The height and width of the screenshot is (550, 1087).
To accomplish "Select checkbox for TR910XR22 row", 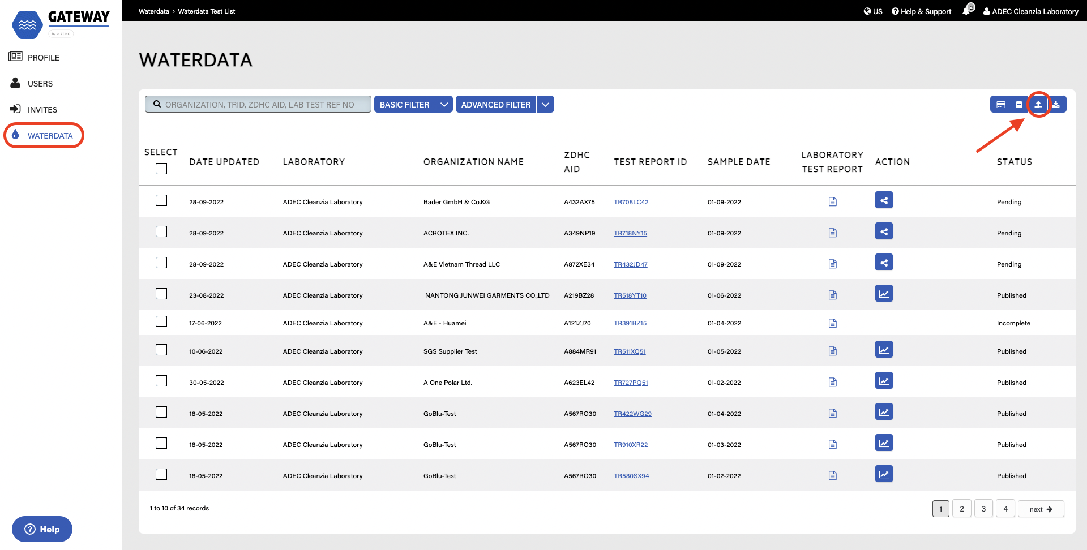I will coord(161,443).
